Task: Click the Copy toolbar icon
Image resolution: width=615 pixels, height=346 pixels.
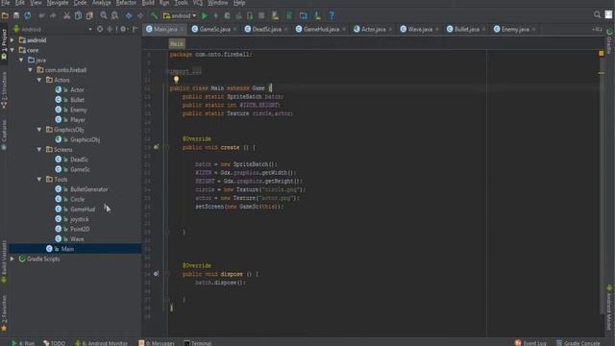Action: 79,15
